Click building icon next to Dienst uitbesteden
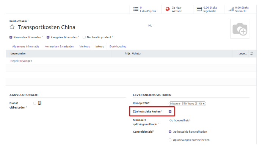 (x=39, y=103)
